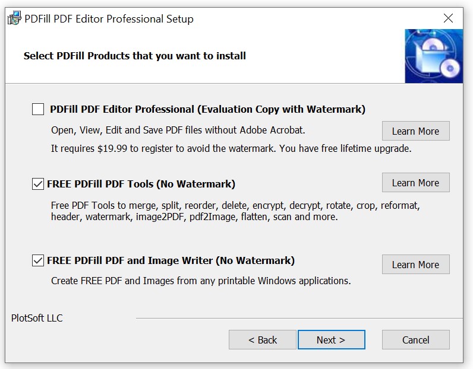This screenshot has height=369, width=473.
Task: Click 'Select PDFill Products that you want to install' heading
Action: 134,56
